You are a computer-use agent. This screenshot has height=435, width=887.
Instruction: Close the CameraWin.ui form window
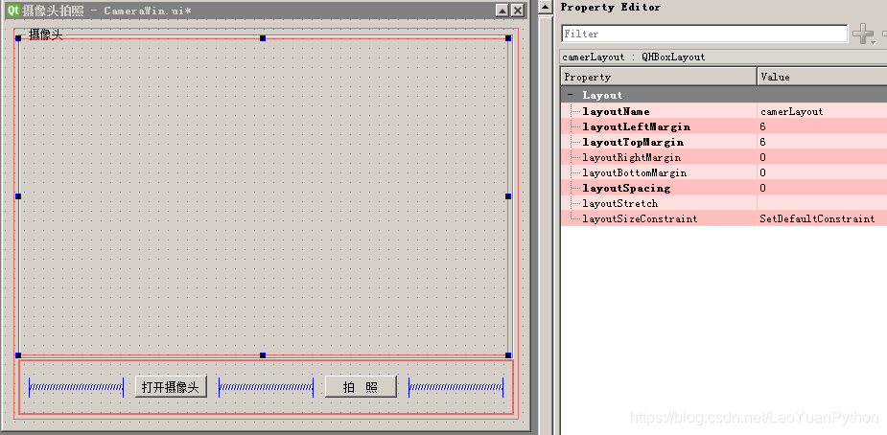518,11
